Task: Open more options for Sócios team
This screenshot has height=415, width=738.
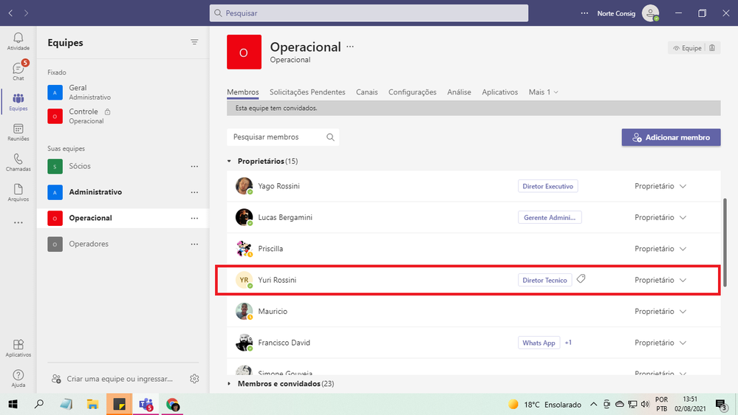Action: pyautogui.click(x=194, y=166)
